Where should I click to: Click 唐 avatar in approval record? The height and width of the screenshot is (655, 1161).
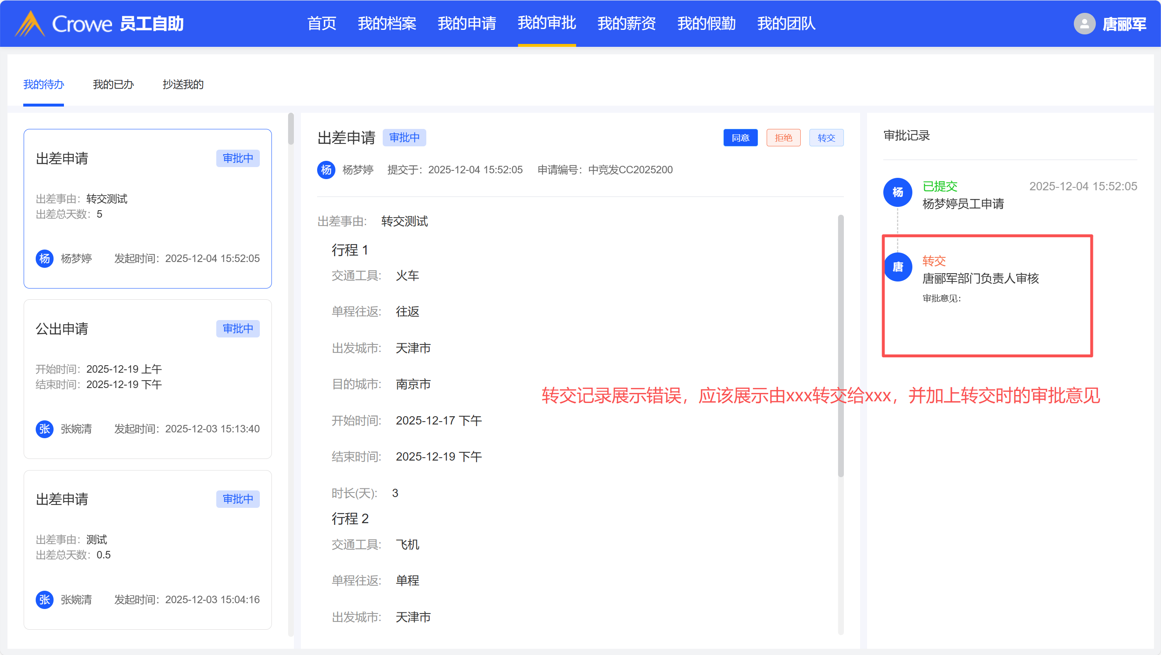click(897, 267)
